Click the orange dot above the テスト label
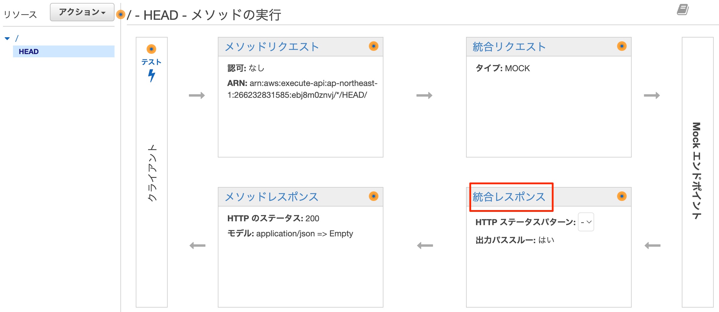 point(152,49)
